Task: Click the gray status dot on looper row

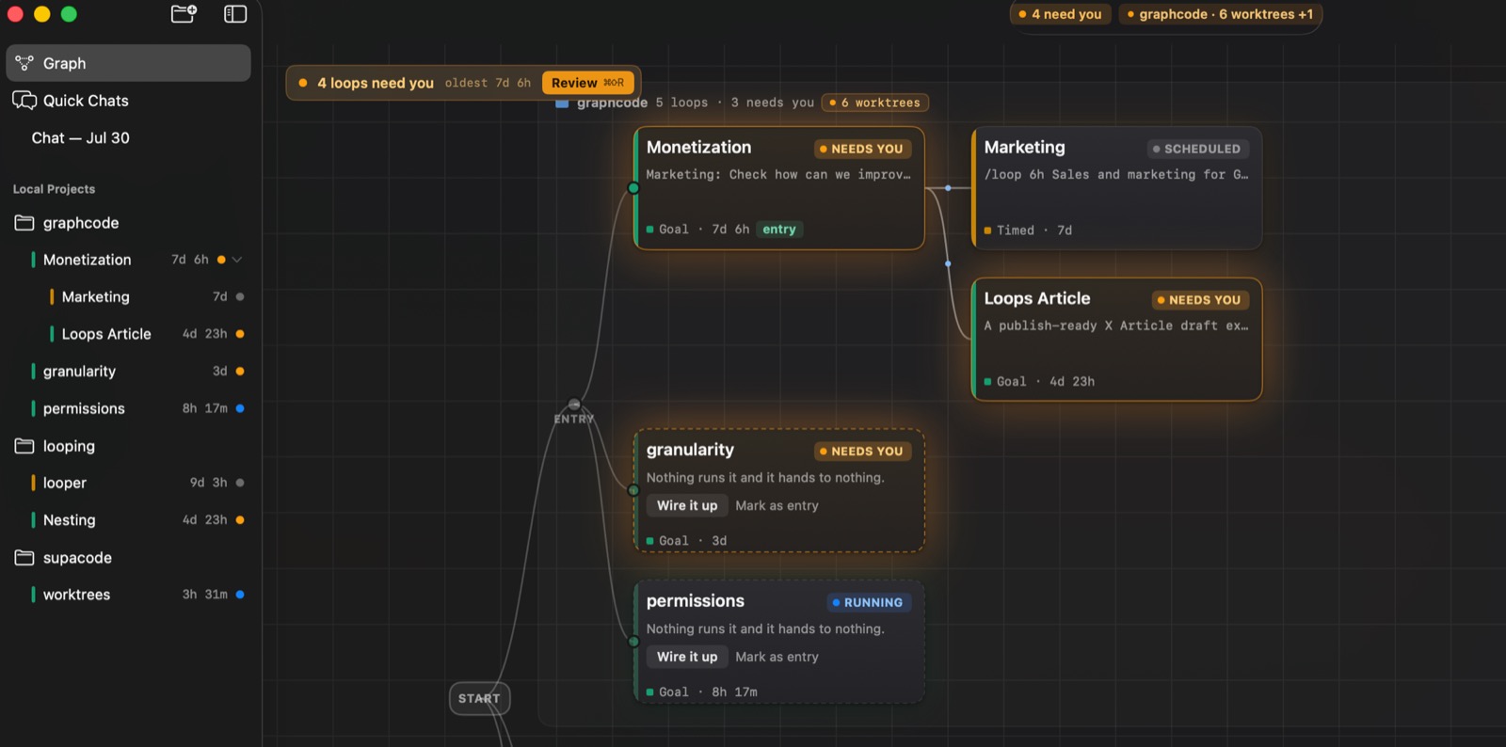Action: tap(240, 483)
